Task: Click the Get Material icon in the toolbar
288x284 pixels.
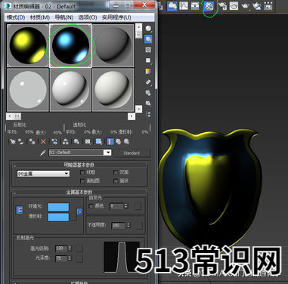Action: coord(13,142)
